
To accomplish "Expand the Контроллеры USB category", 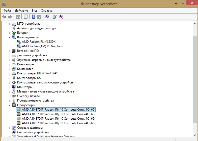I will pyautogui.click(x=10, y=78).
